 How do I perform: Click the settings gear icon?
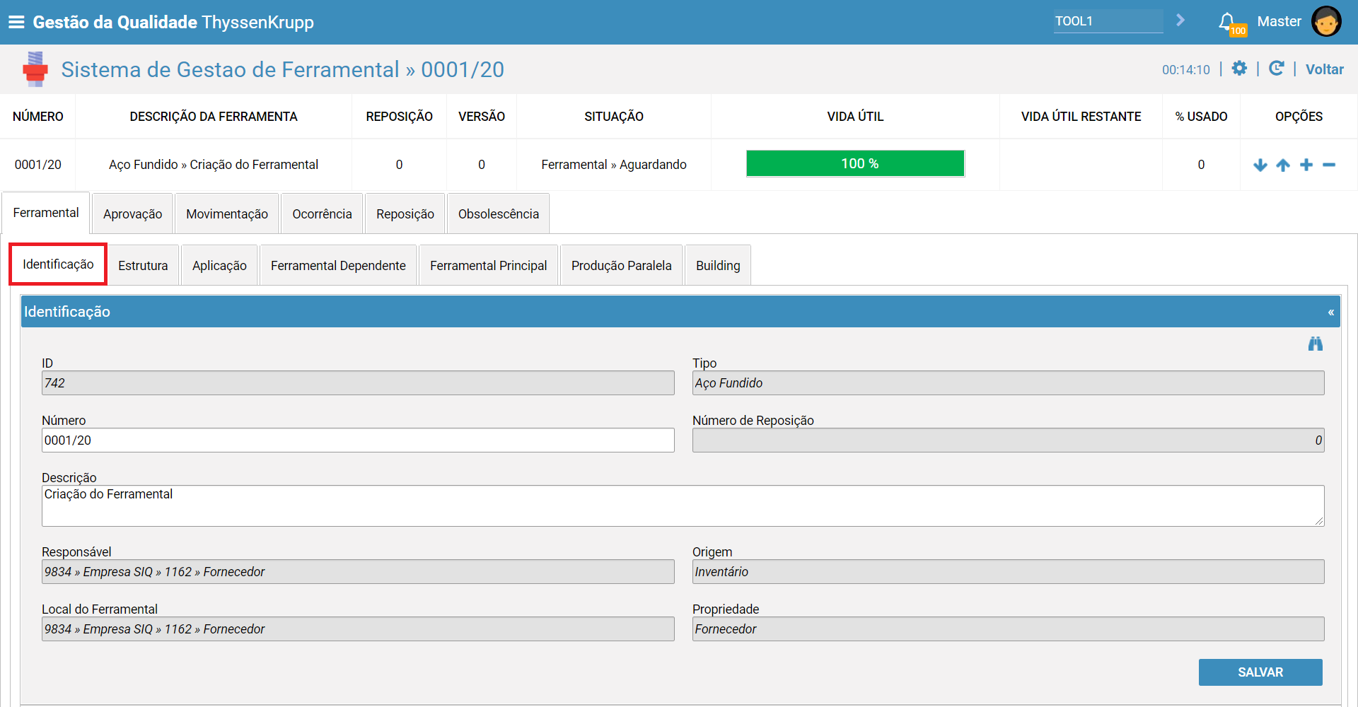(1240, 69)
